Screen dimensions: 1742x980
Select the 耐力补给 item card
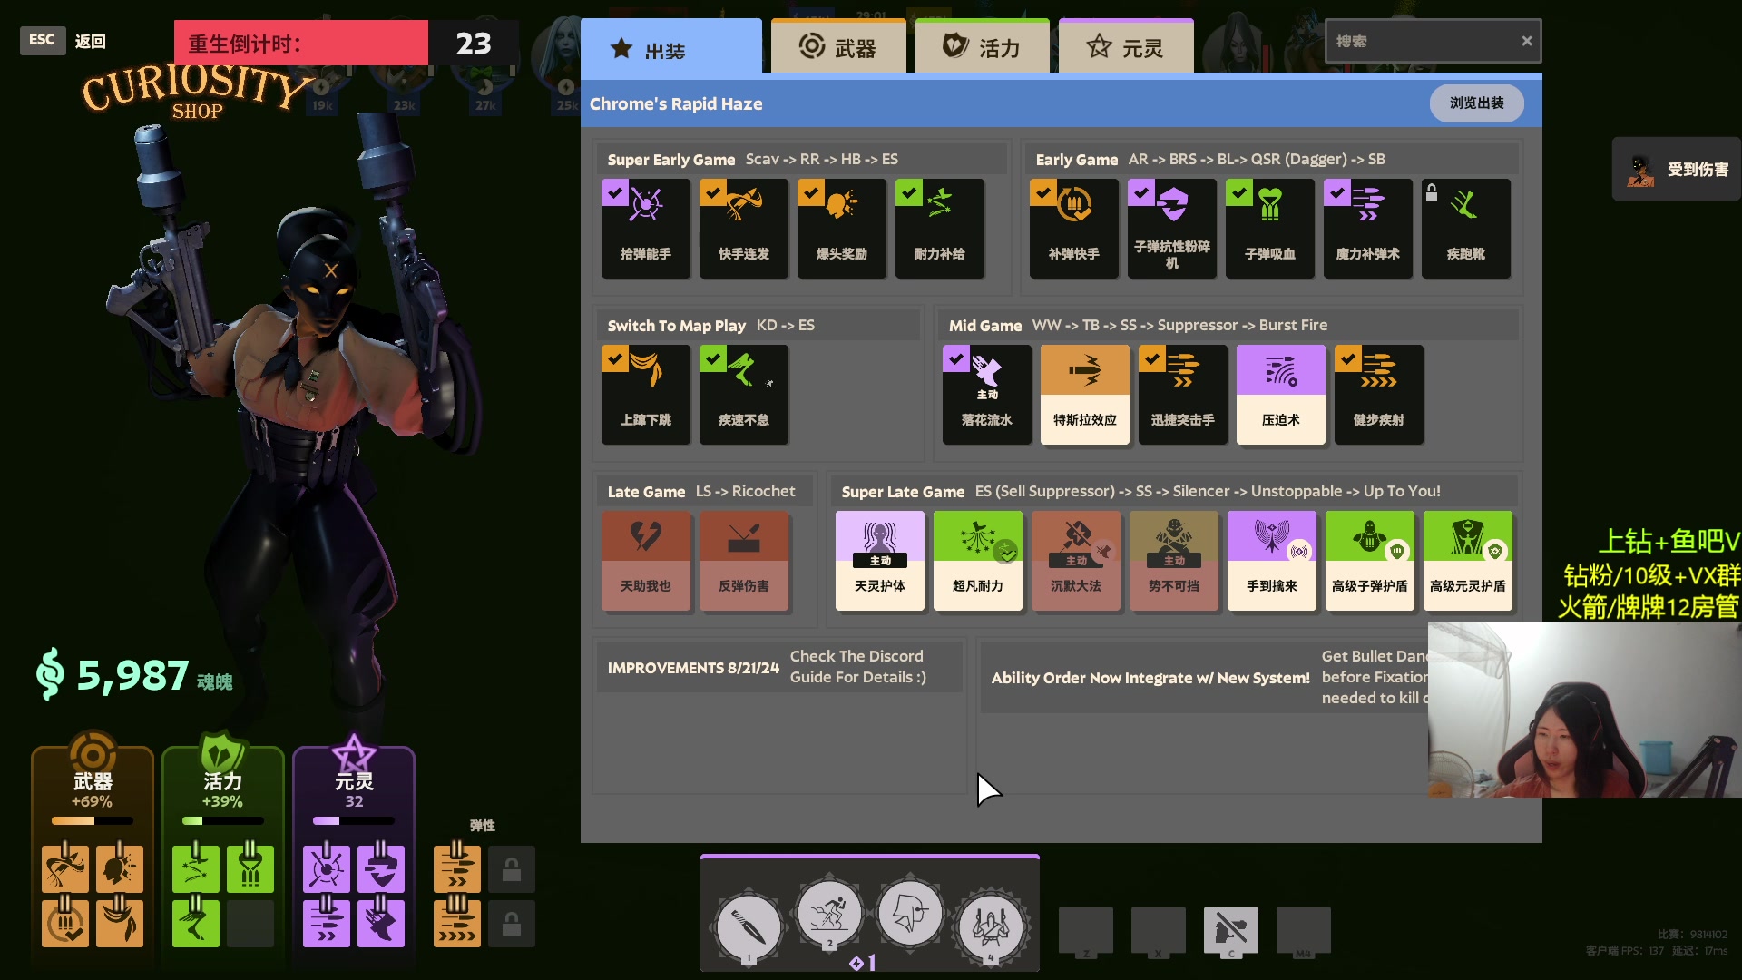pos(939,229)
